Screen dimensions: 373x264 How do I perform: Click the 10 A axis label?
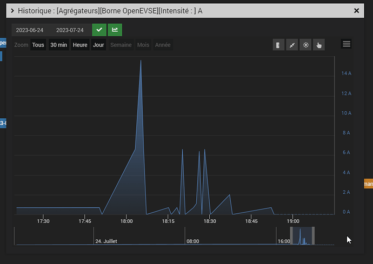pyautogui.click(x=347, y=113)
